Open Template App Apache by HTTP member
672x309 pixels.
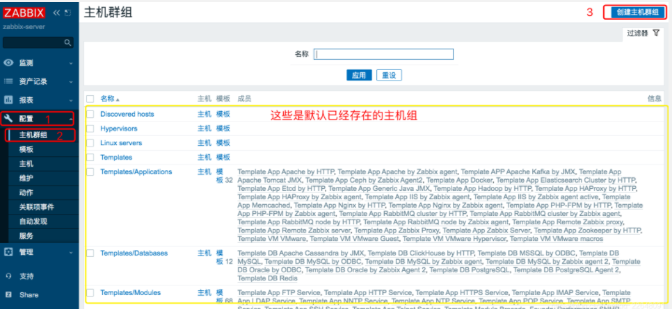tap(286, 172)
